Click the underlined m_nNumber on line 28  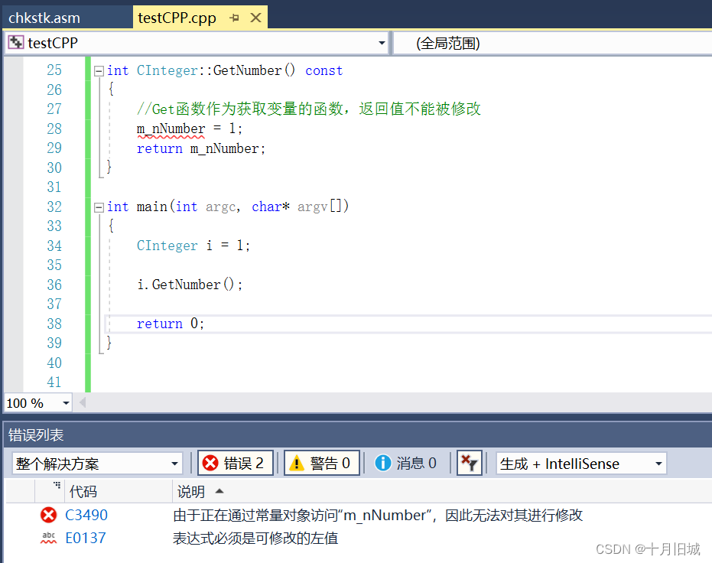coord(171,129)
